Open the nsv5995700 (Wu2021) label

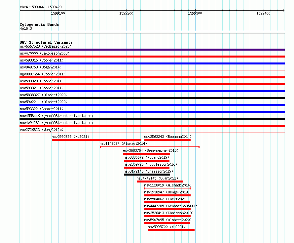(166, 227)
